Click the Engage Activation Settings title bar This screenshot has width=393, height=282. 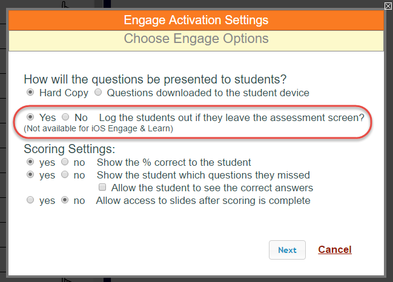point(196,20)
